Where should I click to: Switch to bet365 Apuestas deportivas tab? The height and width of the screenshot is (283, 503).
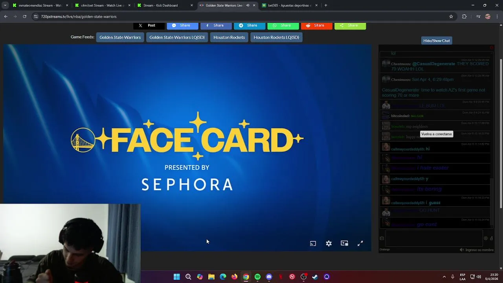(x=289, y=6)
